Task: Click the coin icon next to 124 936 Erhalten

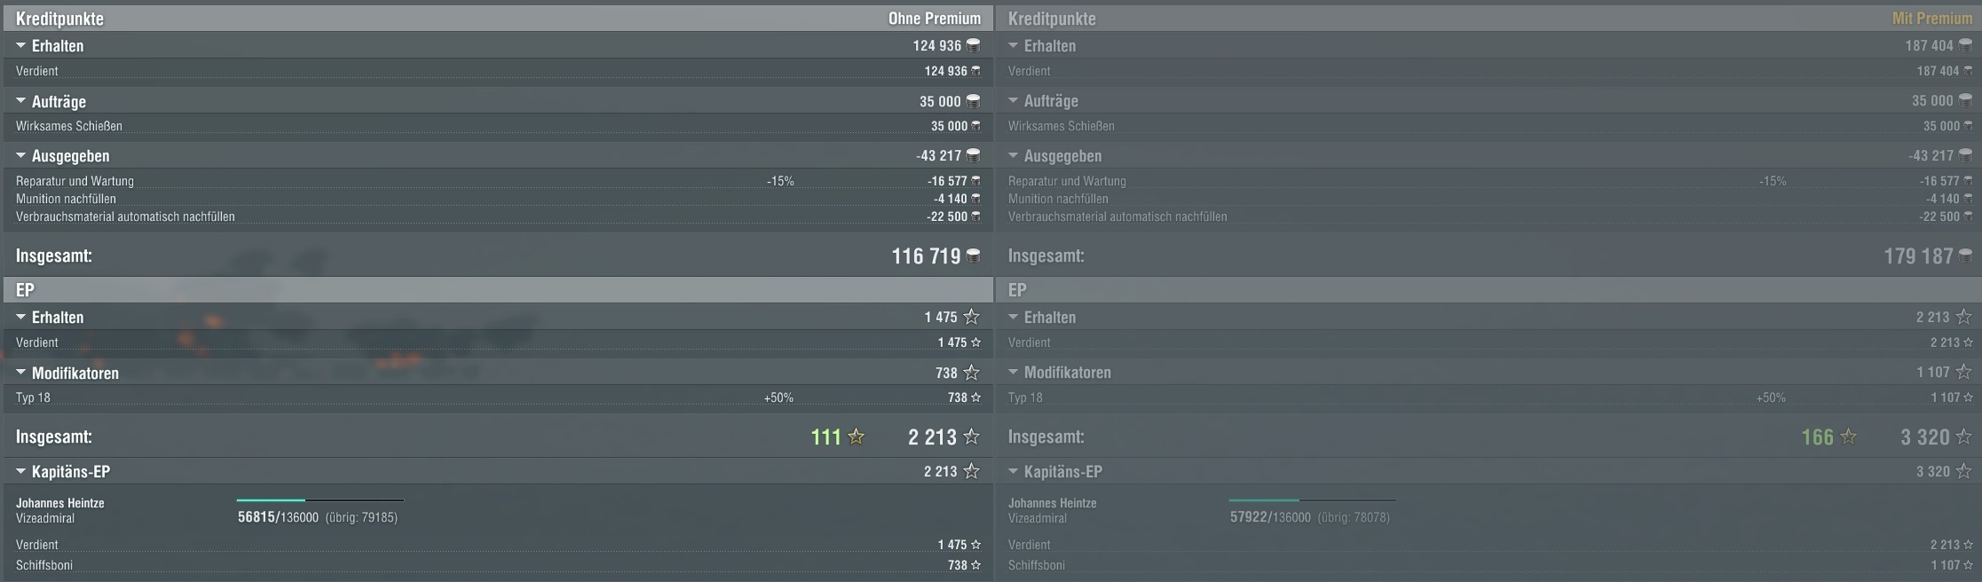Action: 973,45
